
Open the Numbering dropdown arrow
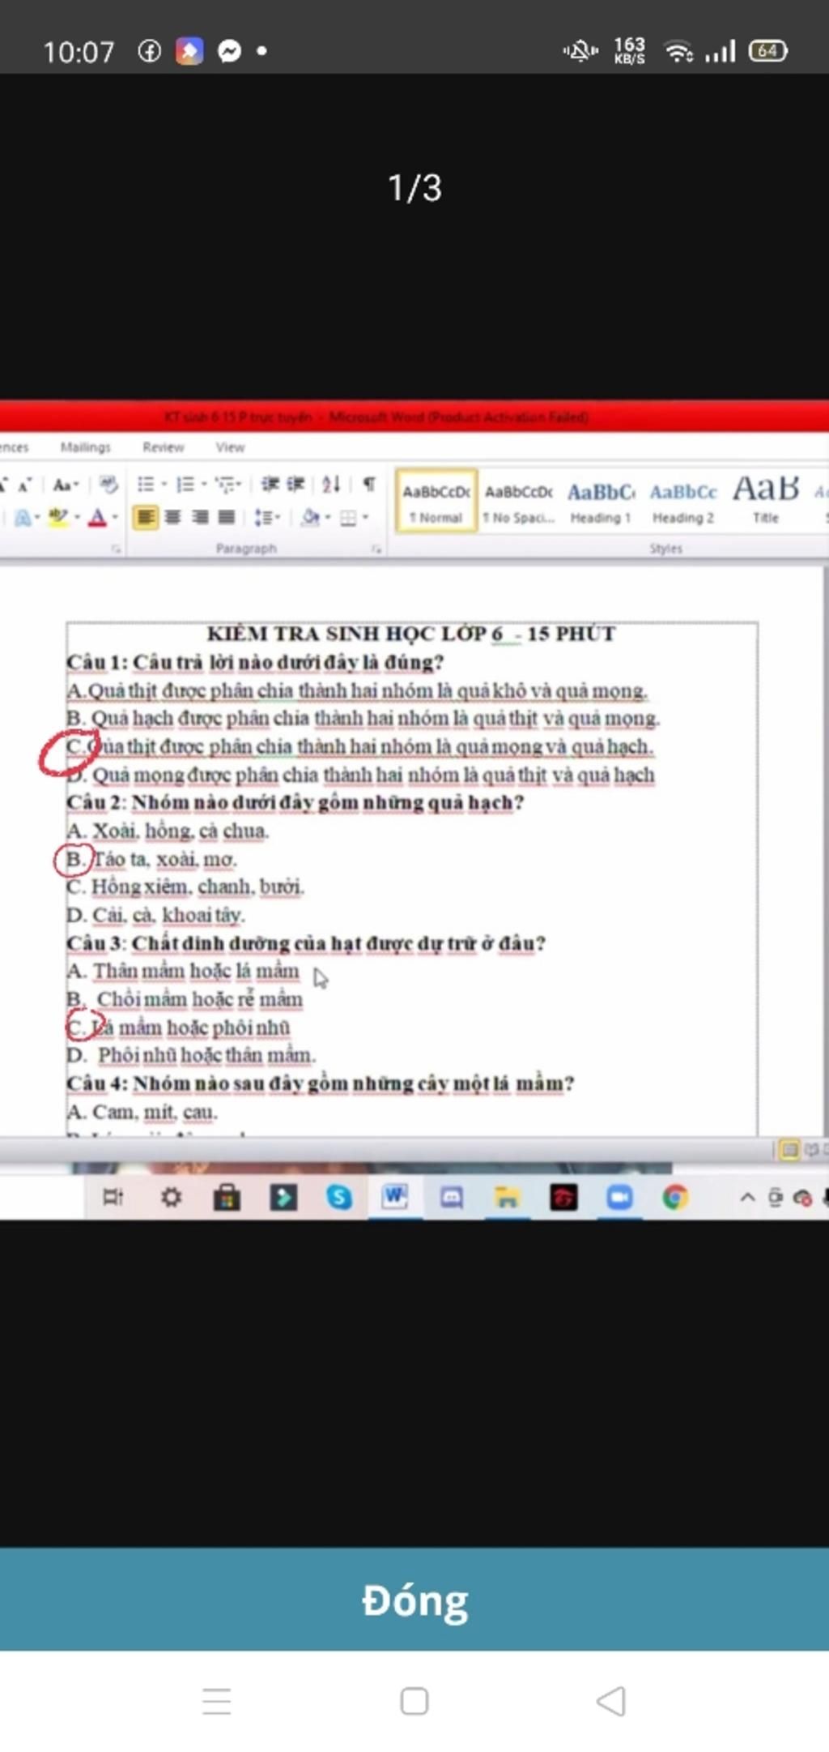pos(203,485)
